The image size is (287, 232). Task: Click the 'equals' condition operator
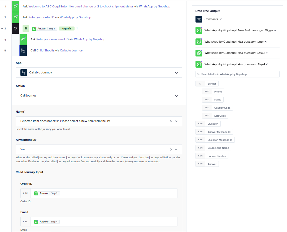[x=67, y=29]
